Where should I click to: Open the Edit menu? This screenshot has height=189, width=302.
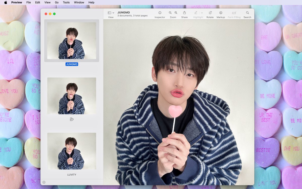37,3
